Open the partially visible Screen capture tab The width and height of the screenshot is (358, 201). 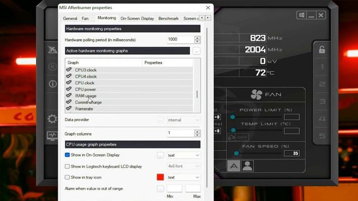tap(191, 18)
